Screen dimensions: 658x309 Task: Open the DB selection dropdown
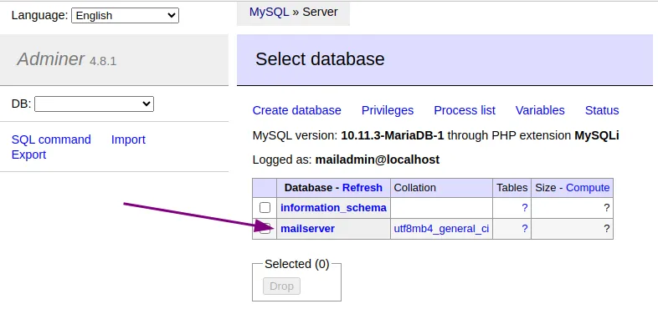[94, 104]
